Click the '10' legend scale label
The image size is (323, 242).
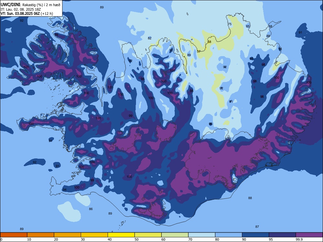(29, 239)
